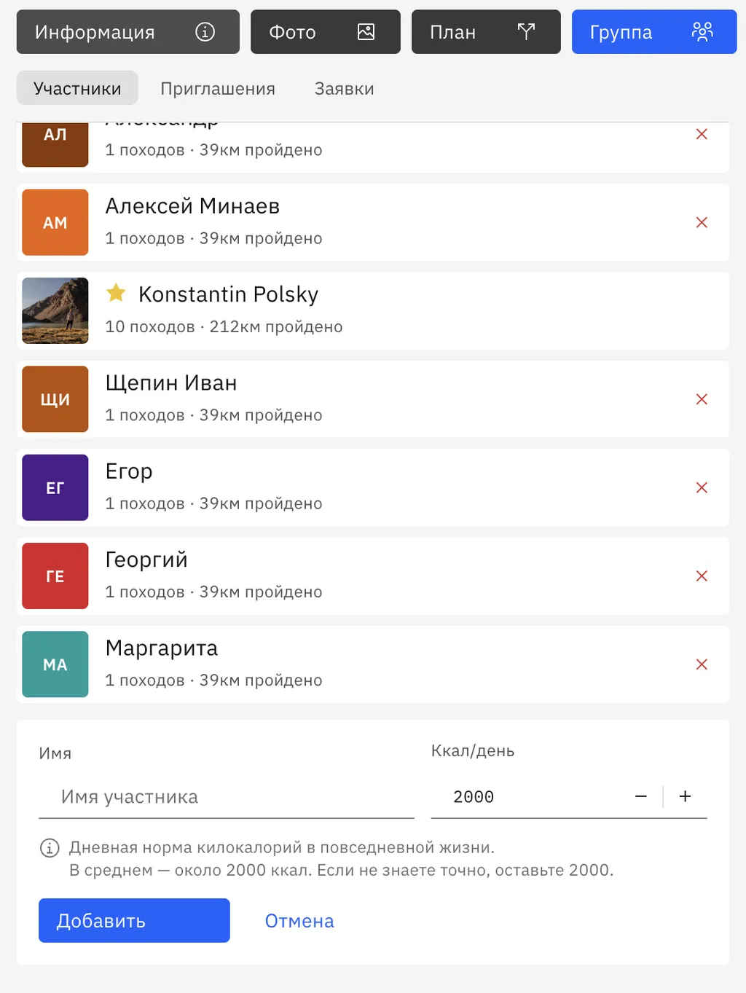746x993 pixels.
Task: Focus the Имя участника input field
Action: pos(226,797)
